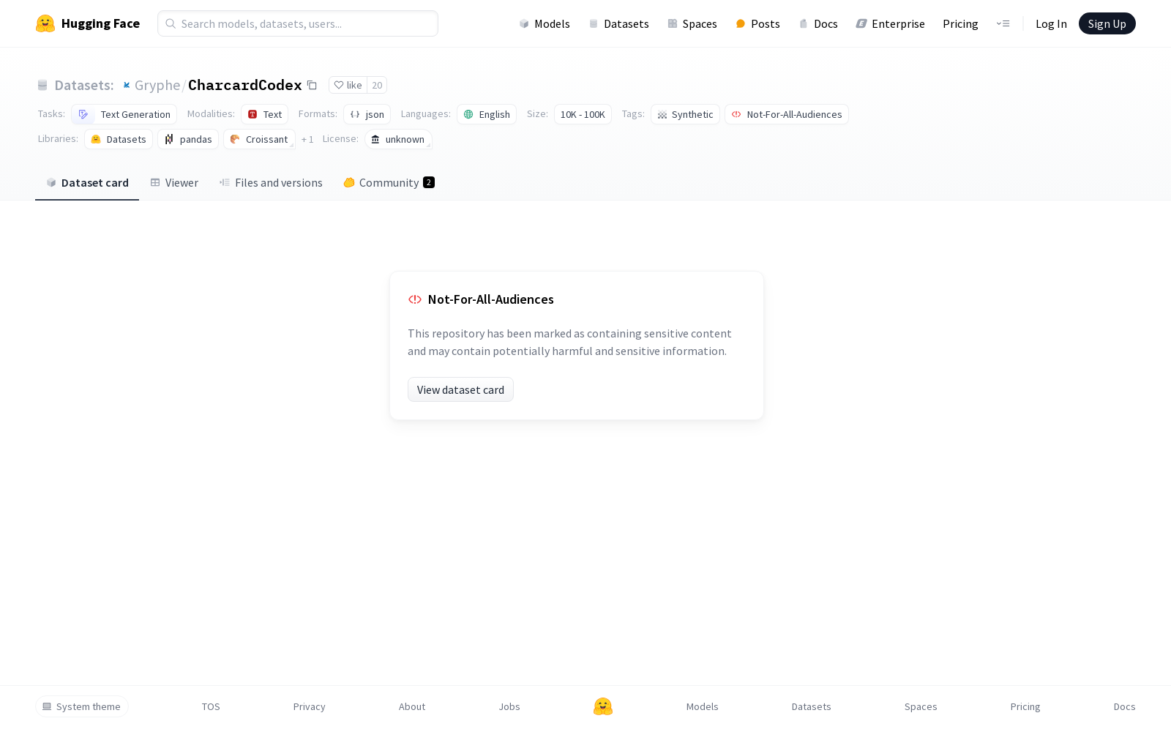Image resolution: width=1171 pixels, height=732 pixels.
Task: Click the View dataset card button
Action: (460, 389)
